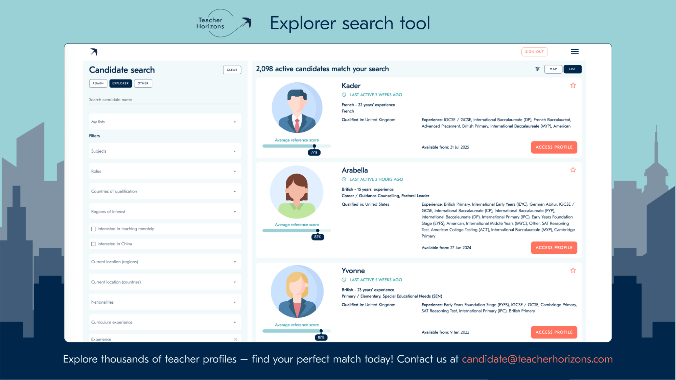Click "Available from: 9 Jan 2022" text
The image size is (676, 380).
[x=445, y=332]
